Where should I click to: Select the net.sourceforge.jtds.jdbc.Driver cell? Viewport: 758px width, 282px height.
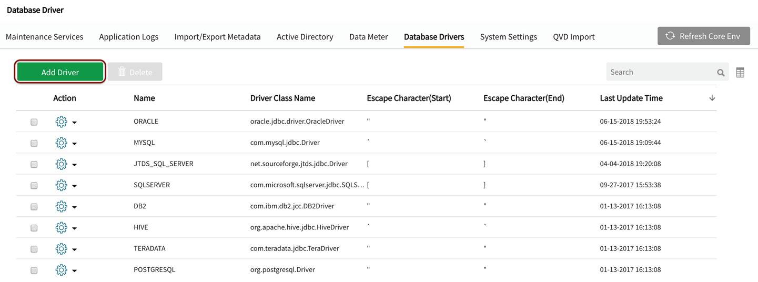(x=299, y=164)
